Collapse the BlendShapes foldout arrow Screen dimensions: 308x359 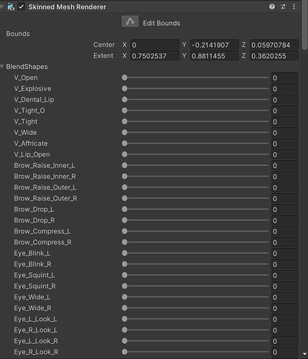tap(2, 66)
